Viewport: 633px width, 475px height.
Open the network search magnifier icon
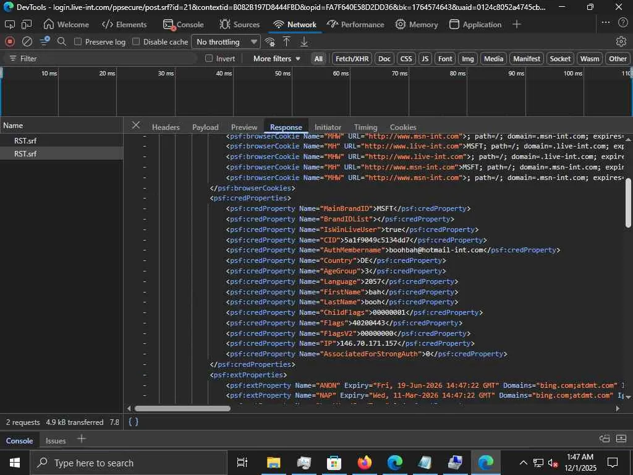point(62,41)
